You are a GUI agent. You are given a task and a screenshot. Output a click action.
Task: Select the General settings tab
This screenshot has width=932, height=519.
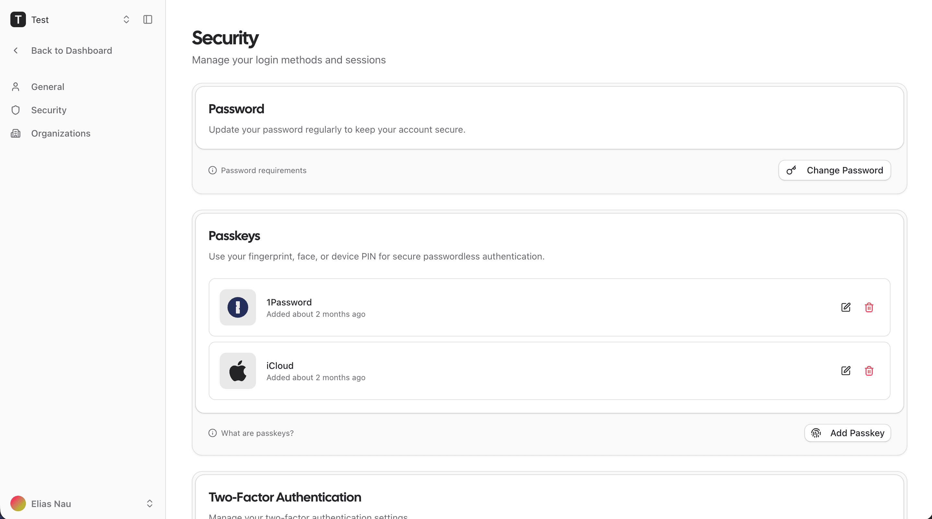click(48, 87)
